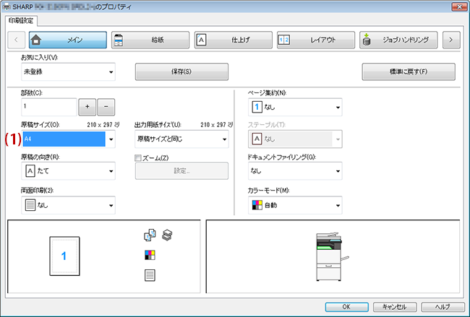Click the duplex page icon in preview

click(x=150, y=275)
